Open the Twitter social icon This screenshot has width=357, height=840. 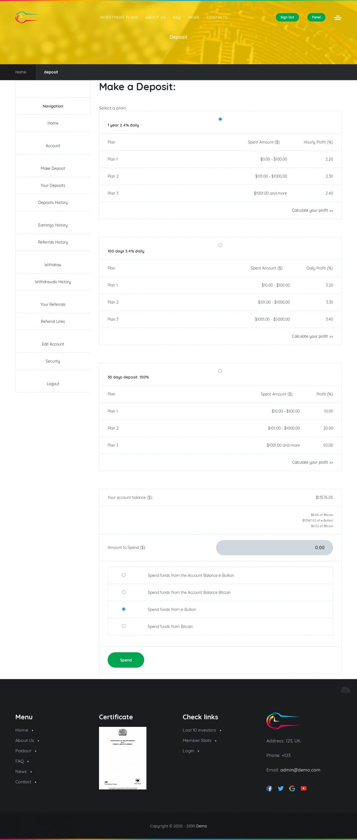tap(281, 788)
